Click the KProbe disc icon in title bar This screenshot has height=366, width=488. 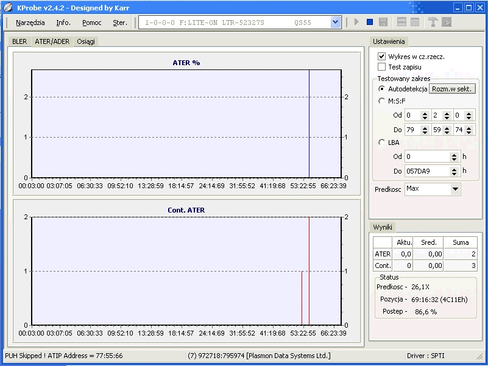8,7
